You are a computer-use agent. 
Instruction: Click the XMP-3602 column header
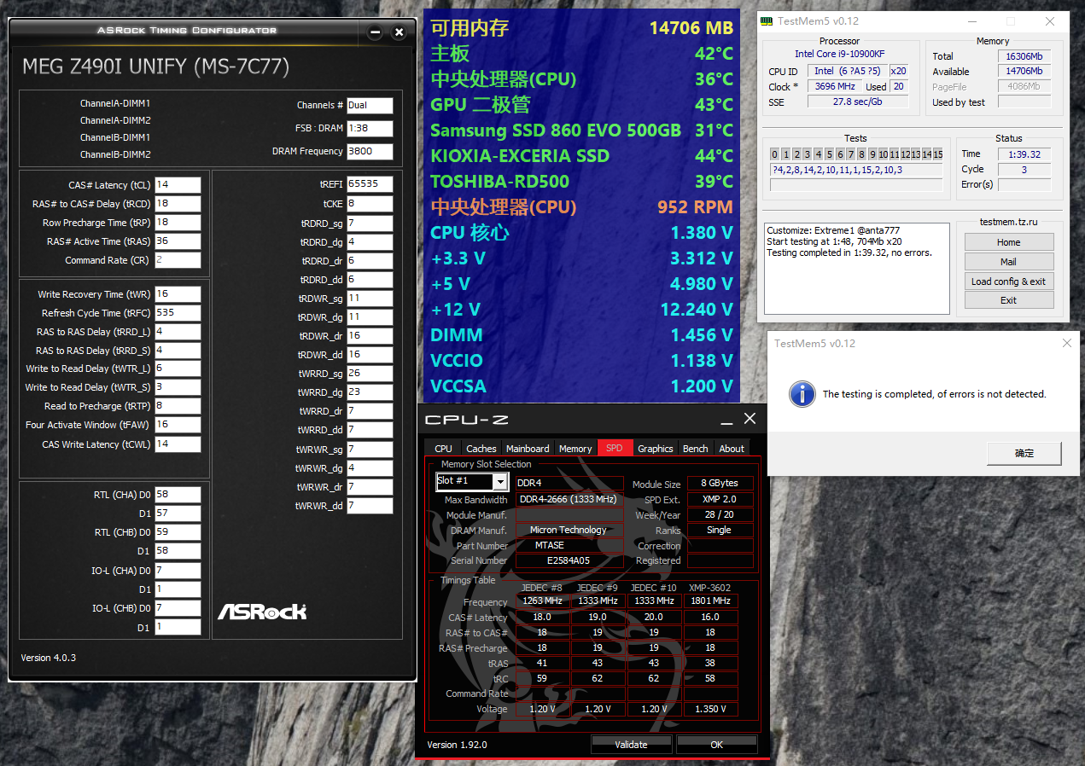(709, 588)
